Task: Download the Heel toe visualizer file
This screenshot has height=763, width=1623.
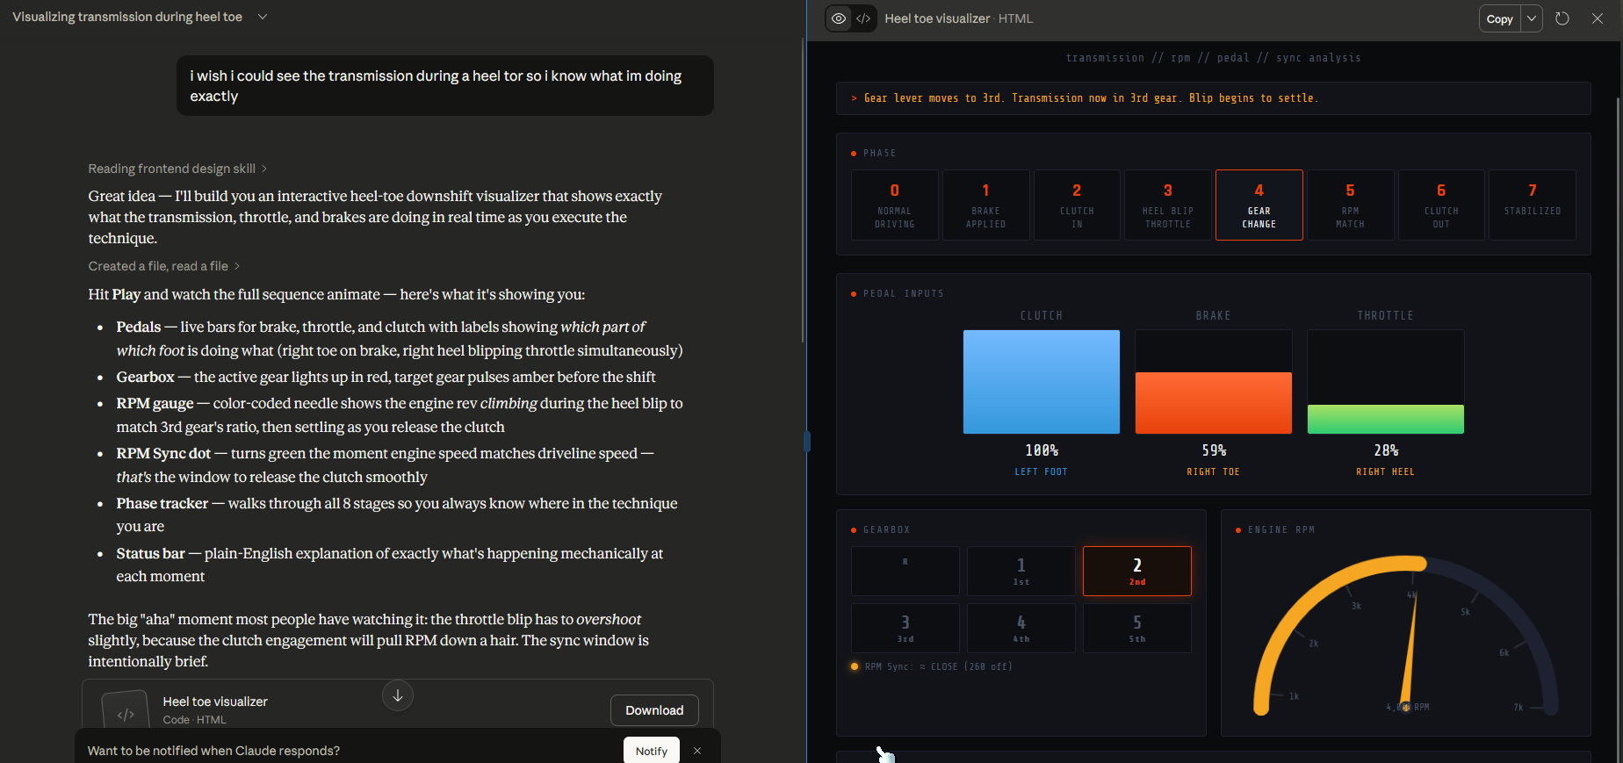Action: 654,710
